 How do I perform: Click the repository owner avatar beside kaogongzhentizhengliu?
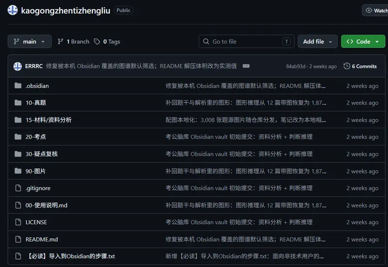[x=13, y=10]
